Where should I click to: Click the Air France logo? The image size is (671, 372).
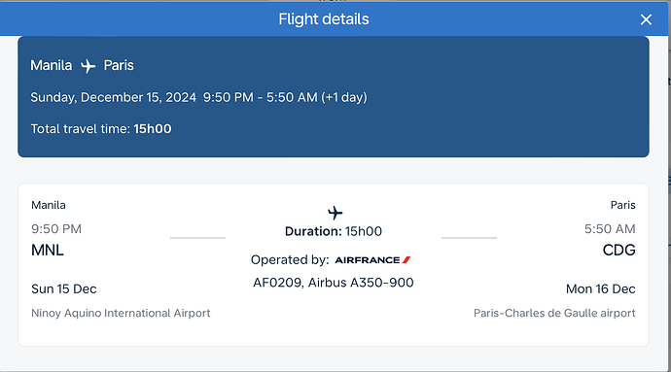pos(372,260)
